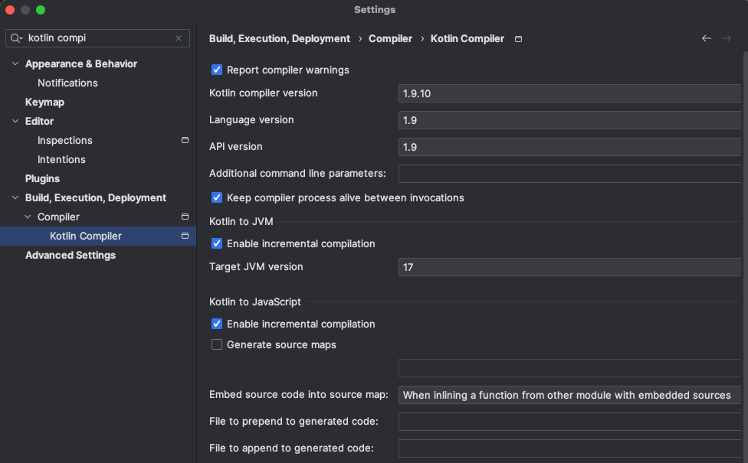Click the Additional command line parameters field
This screenshot has height=463, width=748.
click(x=569, y=174)
